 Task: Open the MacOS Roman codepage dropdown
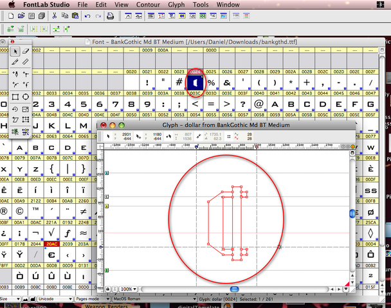point(154,299)
